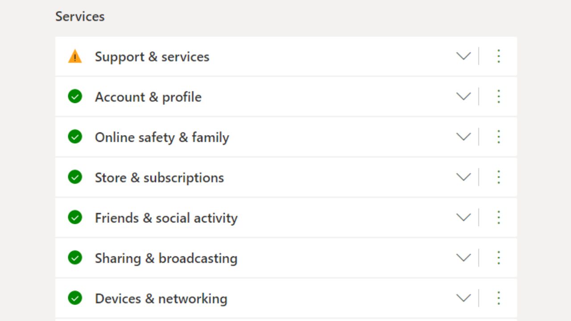Expand Account & profile details chevron
This screenshot has width=571, height=321.
(x=463, y=96)
